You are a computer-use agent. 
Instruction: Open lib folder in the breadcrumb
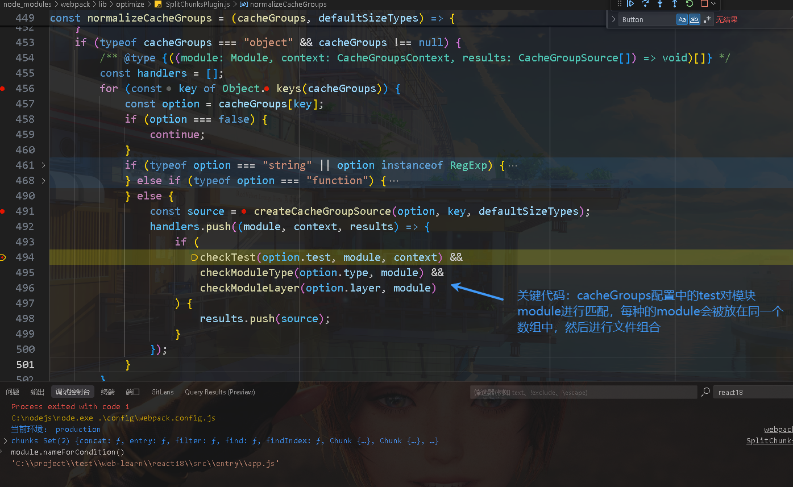coord(103,4)
